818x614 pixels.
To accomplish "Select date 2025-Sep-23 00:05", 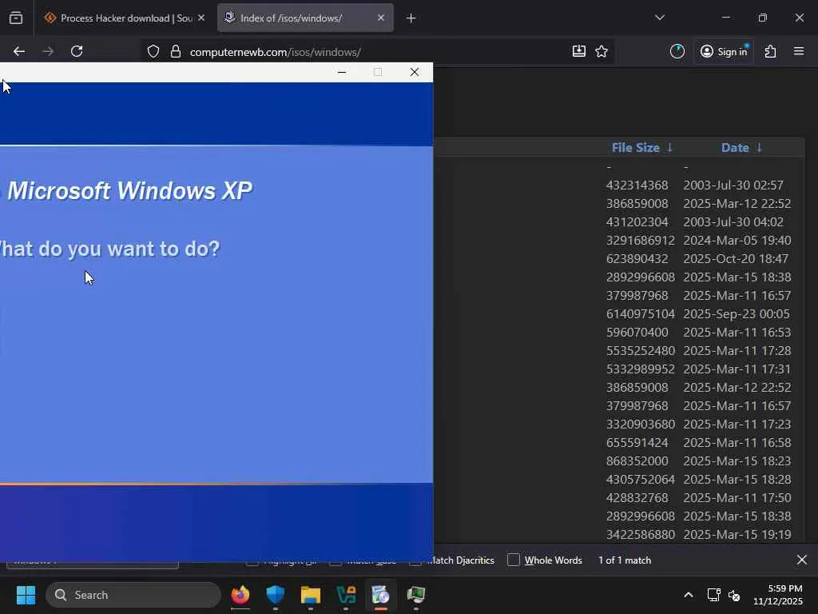I will [736, 313].
